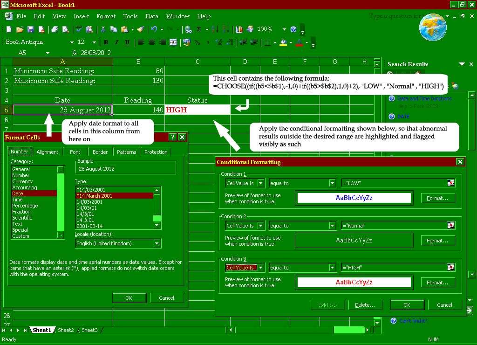This screenshot has width=477, height=345.
Task: Click the Merge and Center icon
Action: (x=173, y=42)
